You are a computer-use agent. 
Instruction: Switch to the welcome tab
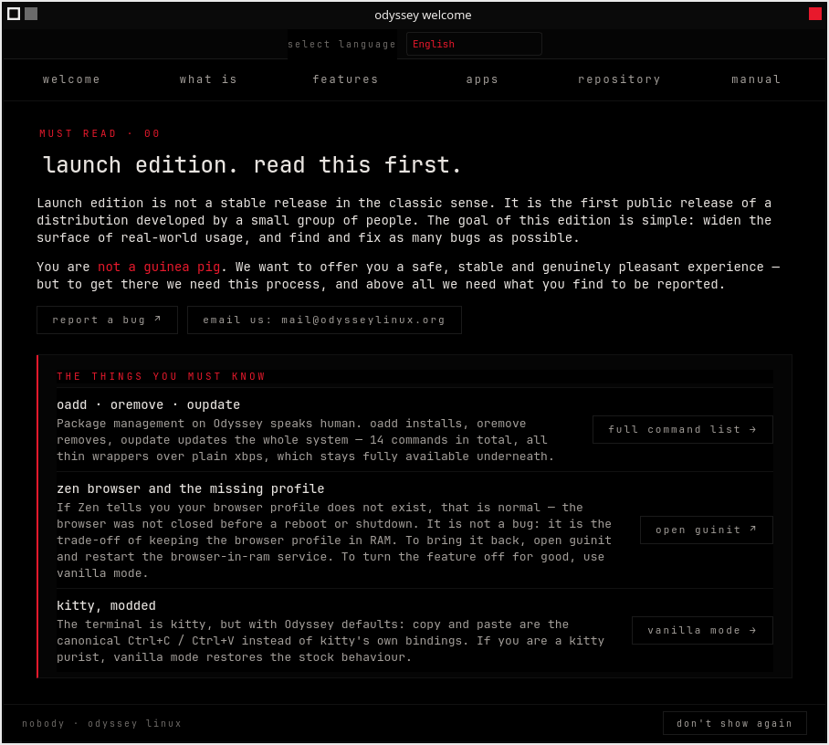click(x=71, y=79)
